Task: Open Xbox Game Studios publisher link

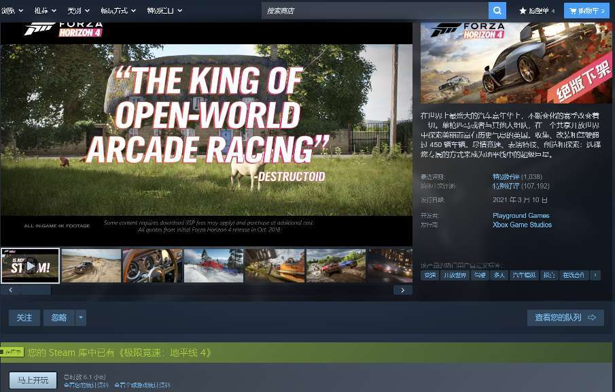Action: (x=522, y=225)
